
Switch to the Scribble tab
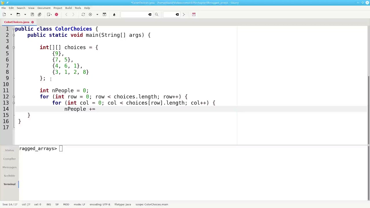pos(9,176)
